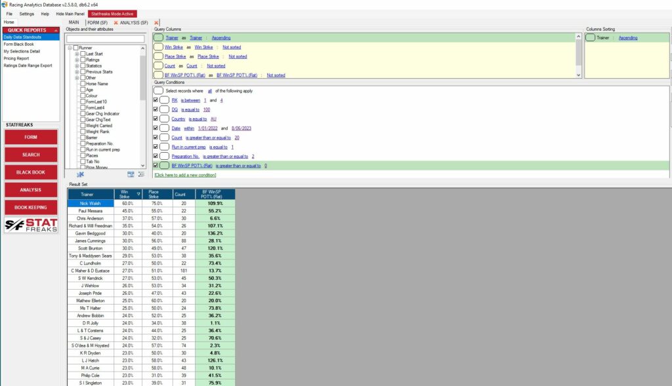Click handle box of Win Strike query column
Viewport: 672px width, 386px height.
[159, 47]
